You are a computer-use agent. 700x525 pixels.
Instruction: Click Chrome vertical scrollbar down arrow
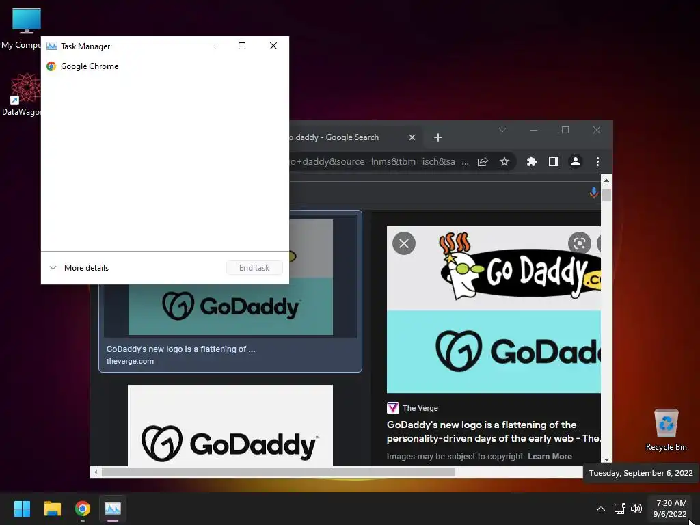pos(606,460)
